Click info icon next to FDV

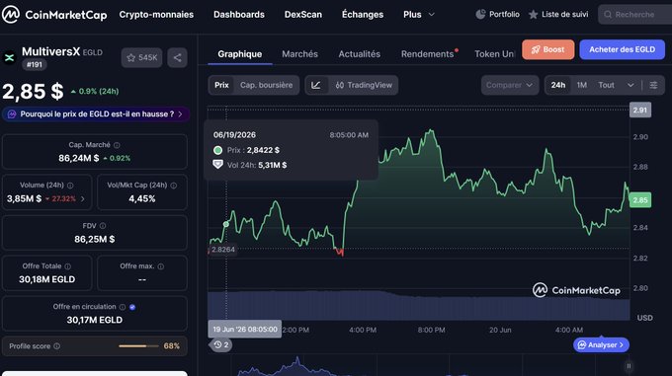click(103, 225)
